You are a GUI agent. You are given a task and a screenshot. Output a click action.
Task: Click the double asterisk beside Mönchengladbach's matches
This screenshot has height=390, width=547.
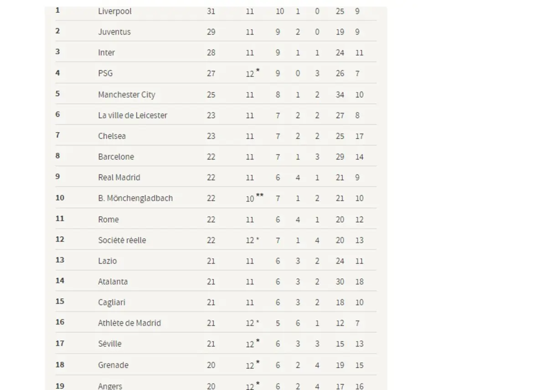click(x=260, y=195)
